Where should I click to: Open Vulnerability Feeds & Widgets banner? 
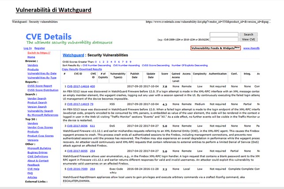click(x=216, y=48)
